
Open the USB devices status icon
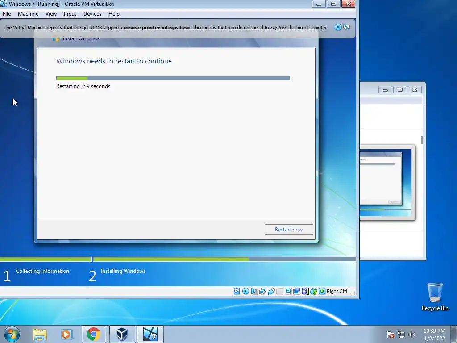271,291
